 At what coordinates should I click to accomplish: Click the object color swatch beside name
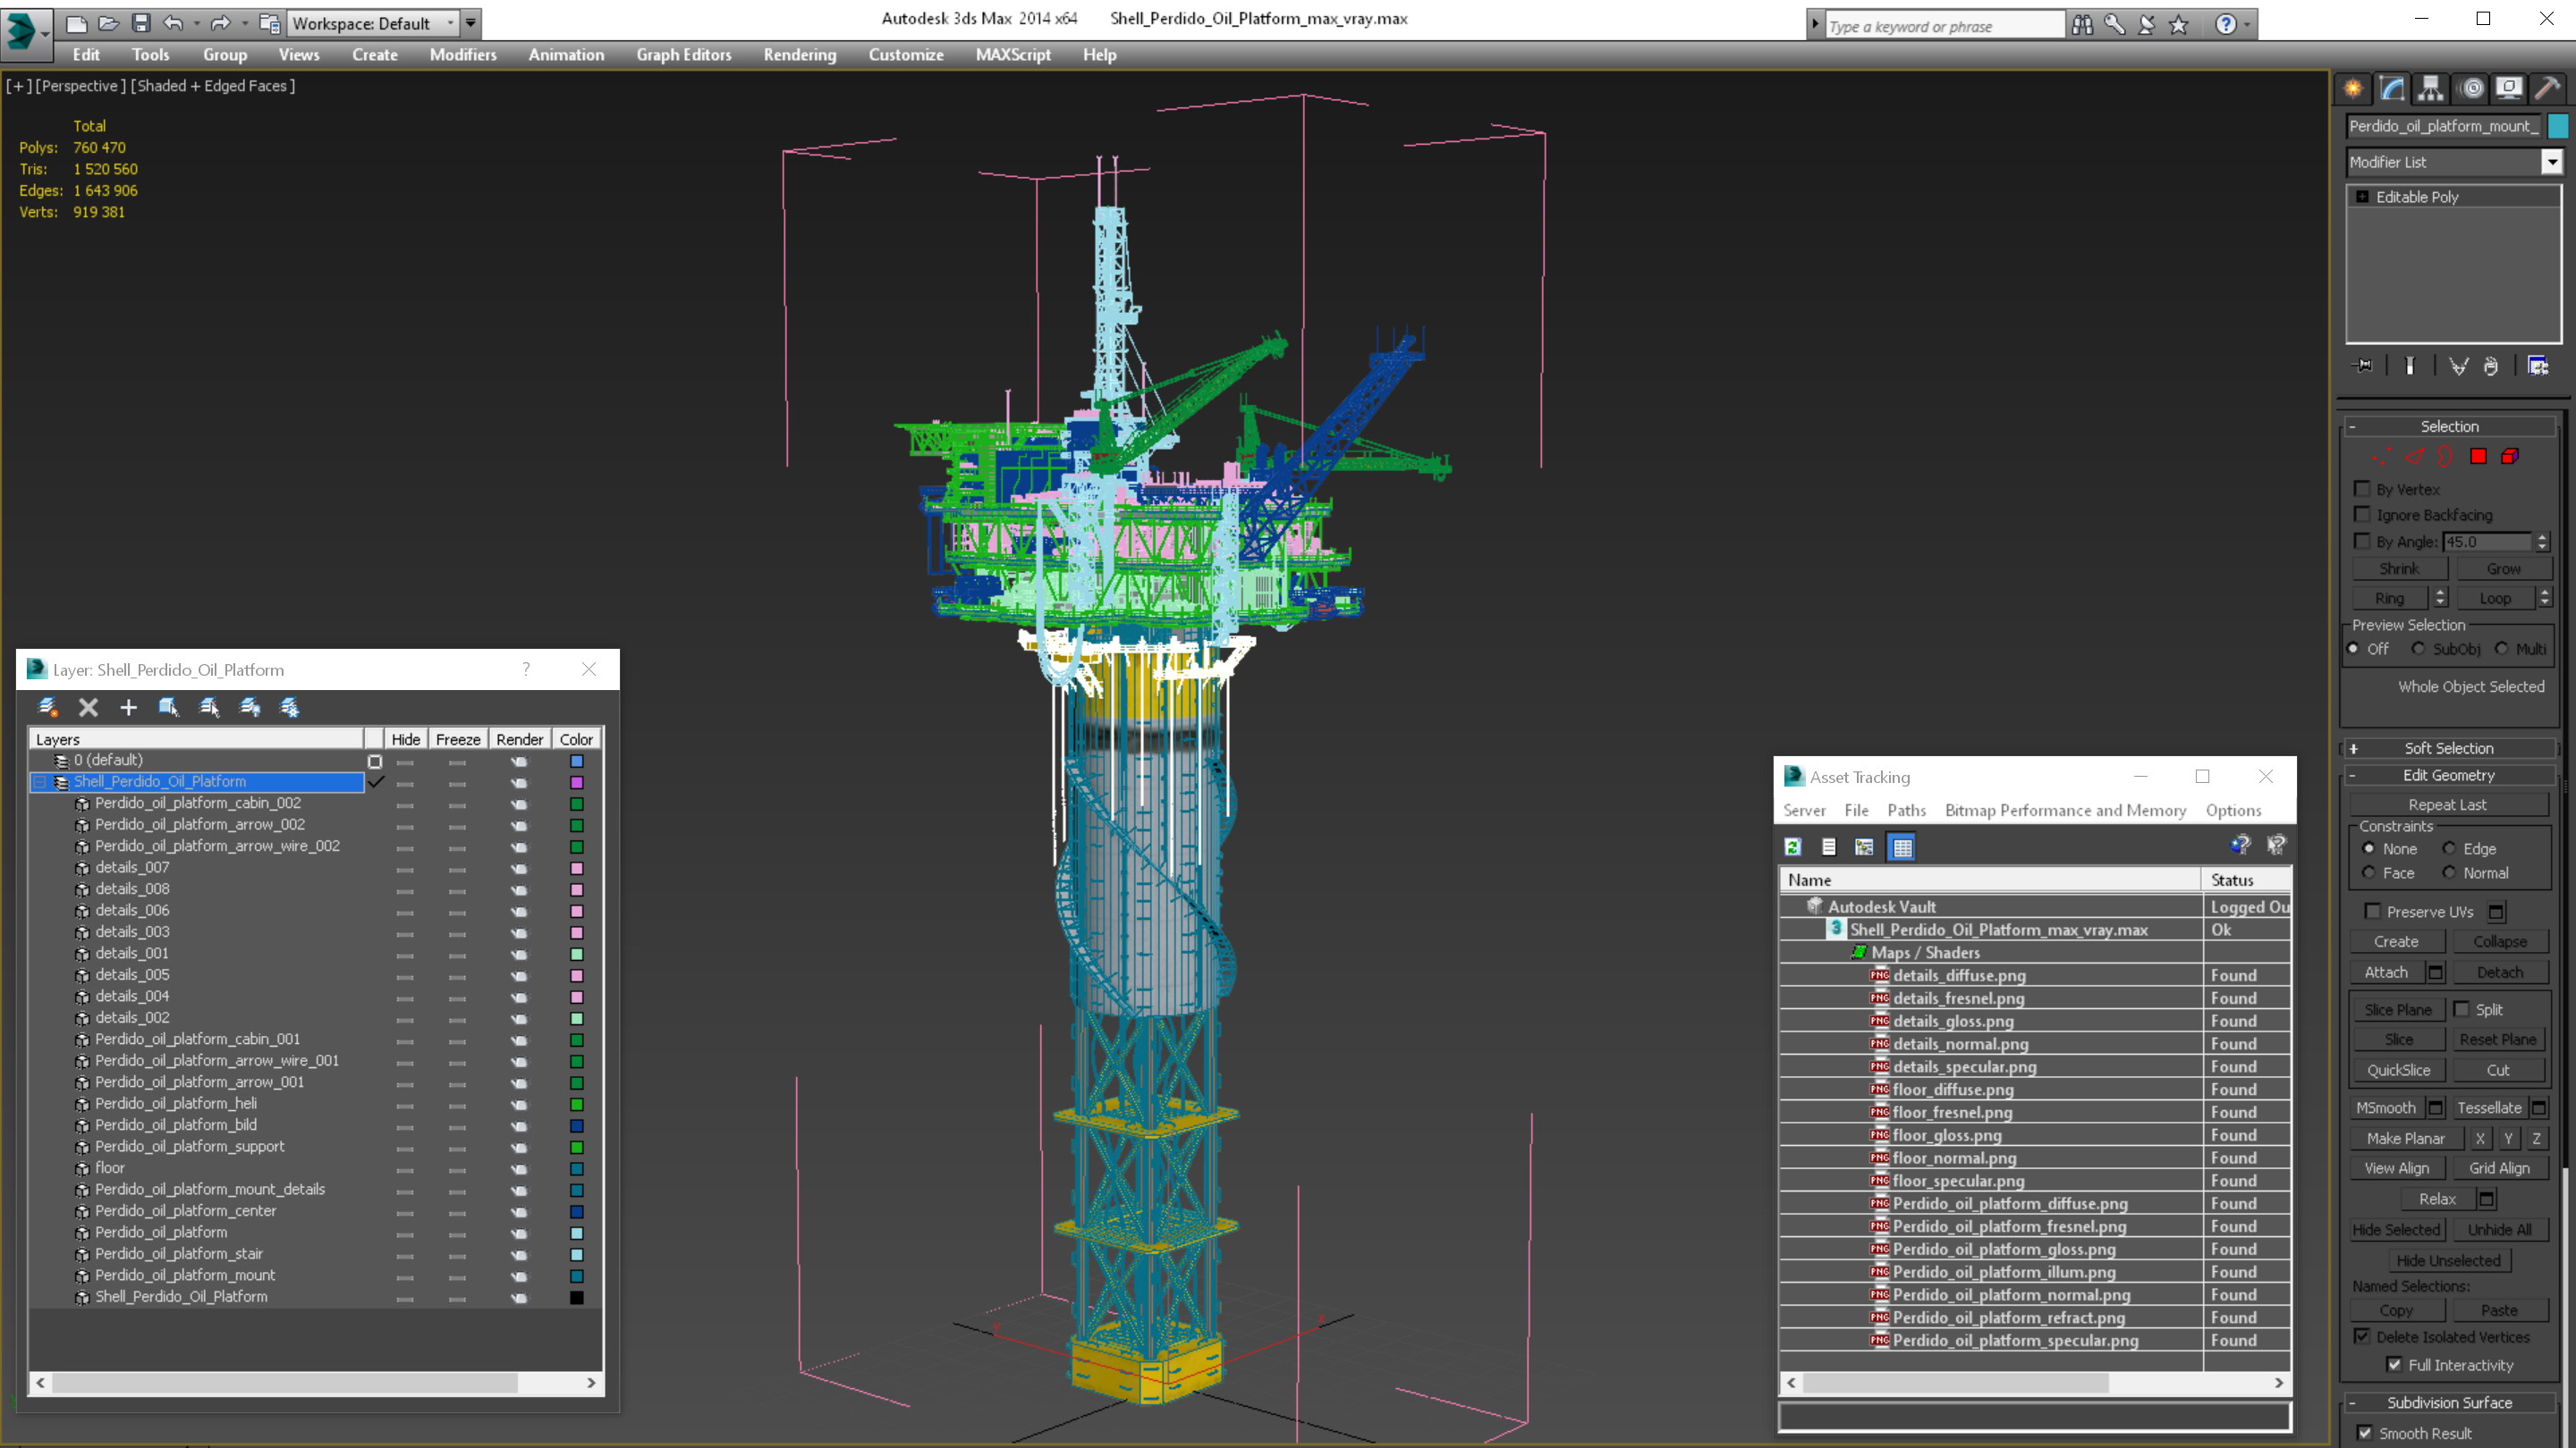(2557, 126)
